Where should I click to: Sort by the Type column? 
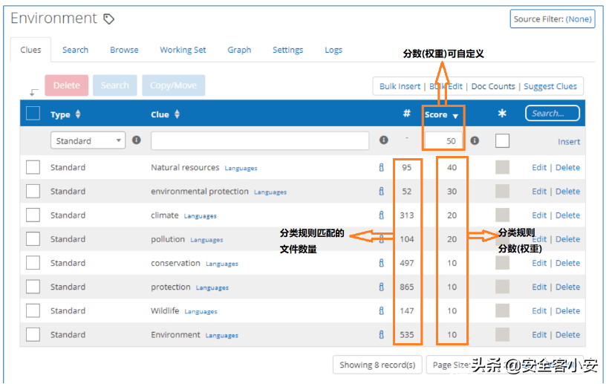[x=65, y=114]
